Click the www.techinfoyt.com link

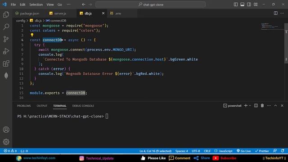[39, 158]
